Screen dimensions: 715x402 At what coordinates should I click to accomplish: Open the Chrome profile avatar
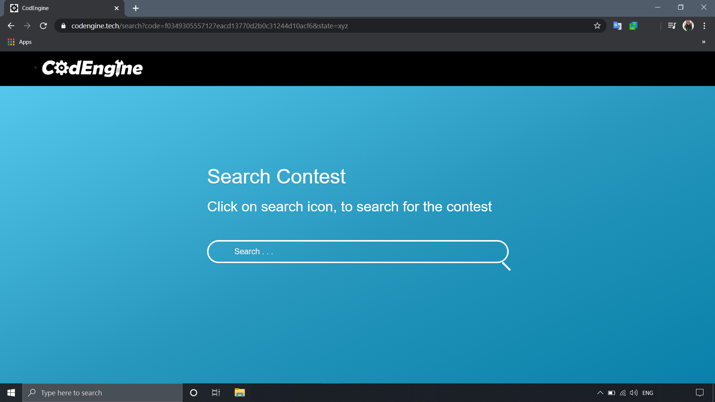pyautogui.click(x=688, y=26)
